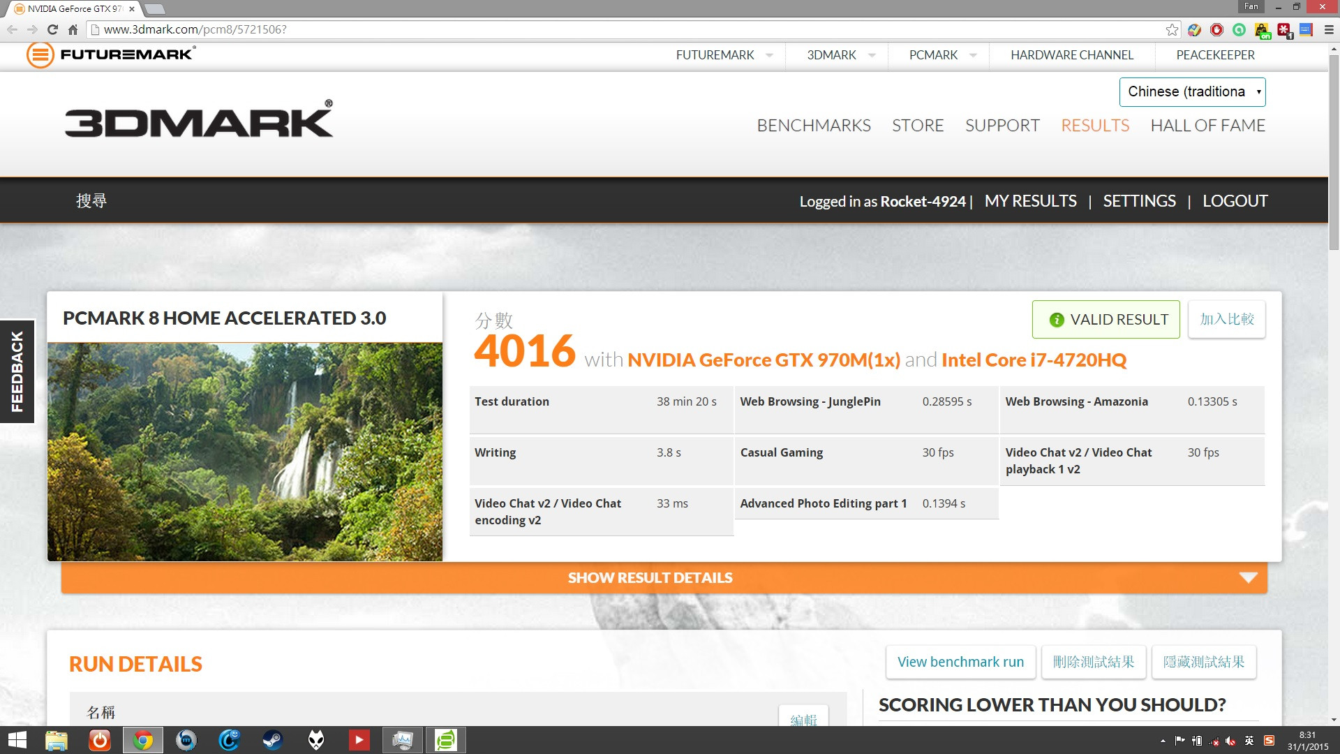Click View benchmark run button

coord(961,662)
